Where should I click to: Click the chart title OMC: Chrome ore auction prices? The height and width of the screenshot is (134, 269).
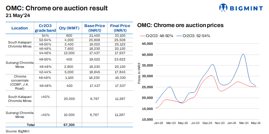180,25
